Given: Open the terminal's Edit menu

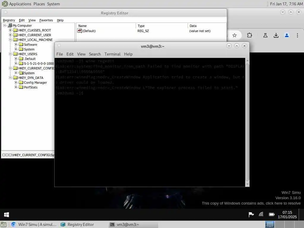Looking at the screenshot, I should pyautogui.click(x=70, y=54).
